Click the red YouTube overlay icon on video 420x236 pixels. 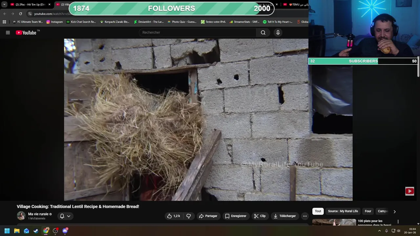[x=409, y=191]
